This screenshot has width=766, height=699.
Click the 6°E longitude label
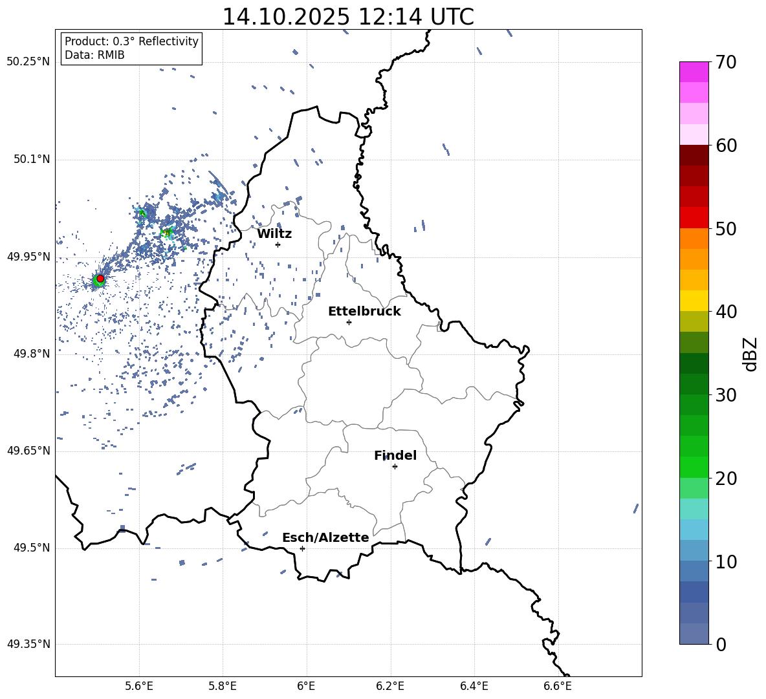[x=306, y=686]
